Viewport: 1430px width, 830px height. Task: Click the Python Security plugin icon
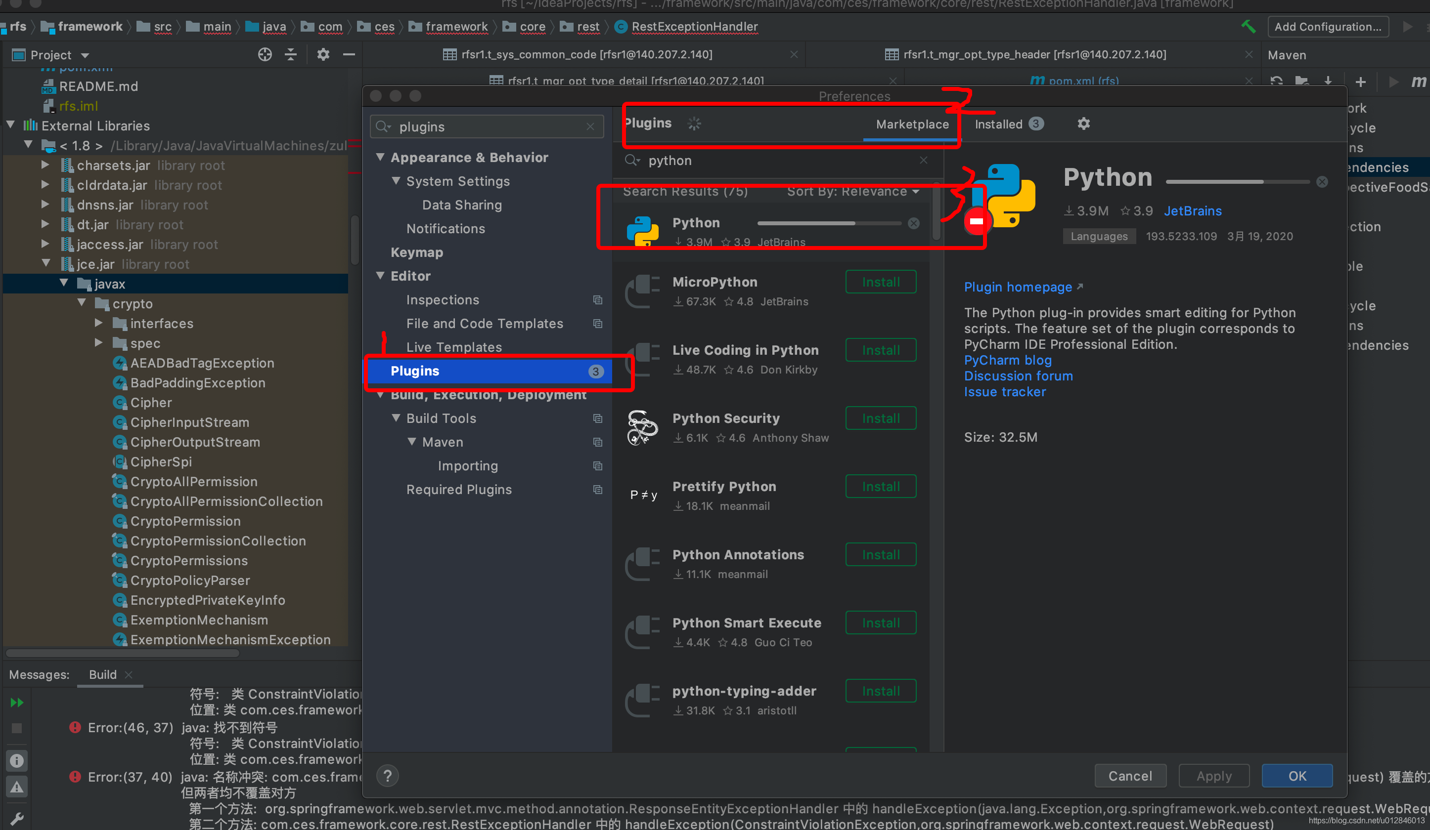pos(642,427)
